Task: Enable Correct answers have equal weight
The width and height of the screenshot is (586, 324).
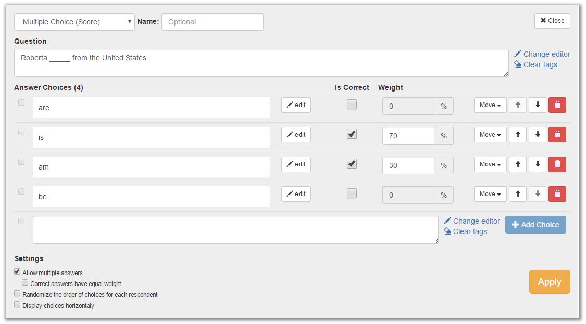Action: pyautogui.click(x=25, y=282)
